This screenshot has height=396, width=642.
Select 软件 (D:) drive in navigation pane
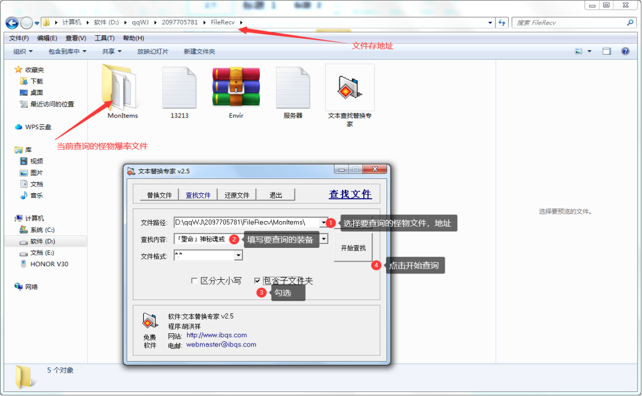(x=43, y=242)
